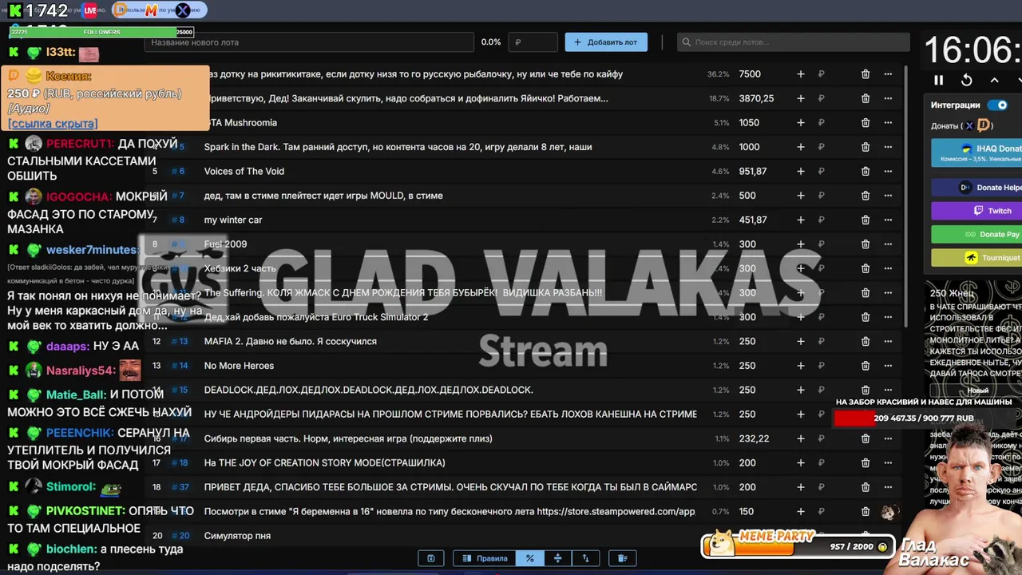Image resolution: width=1022 pixels, height=575 pixels.
Task: Click the red LIVE badge at top
Action: pos(90,10)
